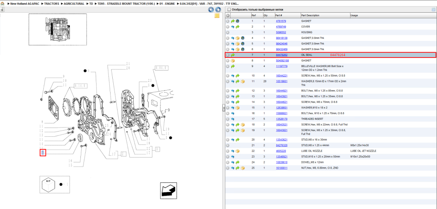Toggle 'Отобразить только выбранные метки' checkbox
The width and height of the screenshot is (437, 209).
point(229,10)
